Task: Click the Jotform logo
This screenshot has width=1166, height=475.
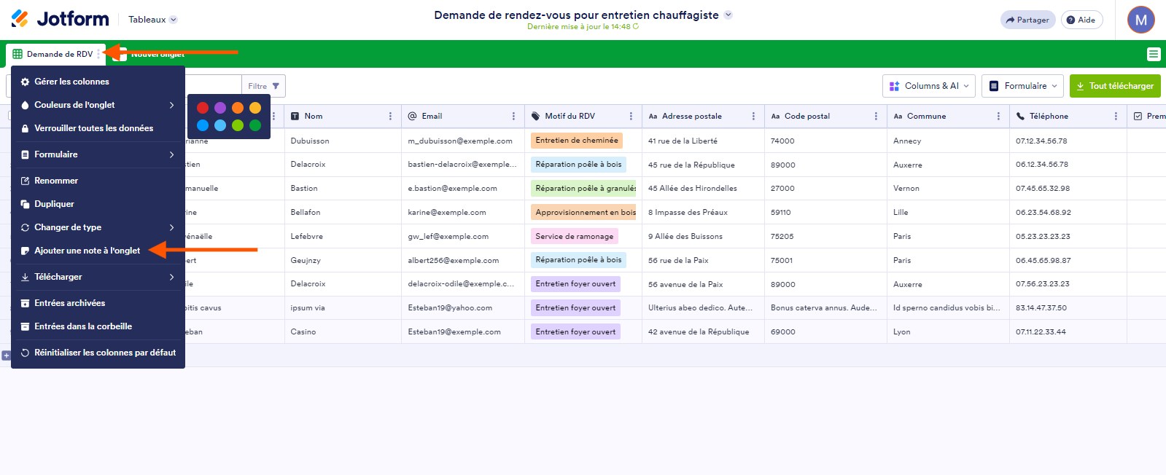Action: [x=60, y=19]
